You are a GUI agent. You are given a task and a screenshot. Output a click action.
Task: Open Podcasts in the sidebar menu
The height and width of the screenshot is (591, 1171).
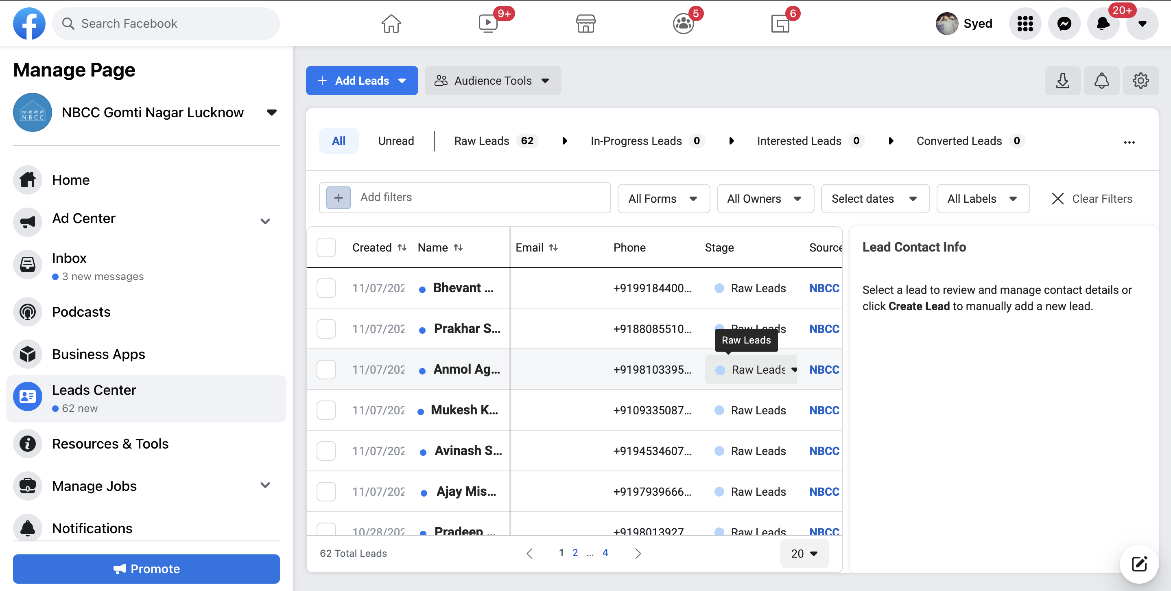81,312
